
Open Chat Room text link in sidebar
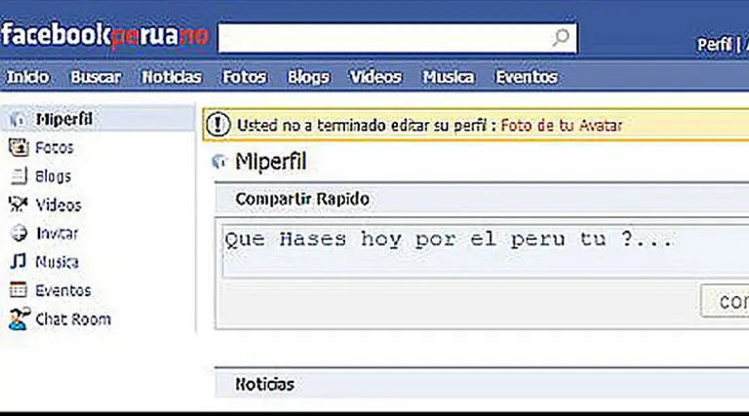[x=73, y=319]
